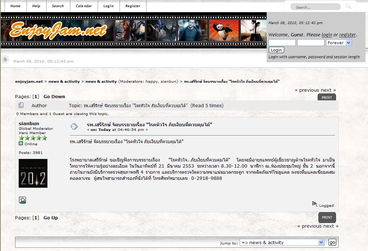The height and width of the screenshot is (251, 368).
Task: Open the Help menu item
Action: click(36, 6)
